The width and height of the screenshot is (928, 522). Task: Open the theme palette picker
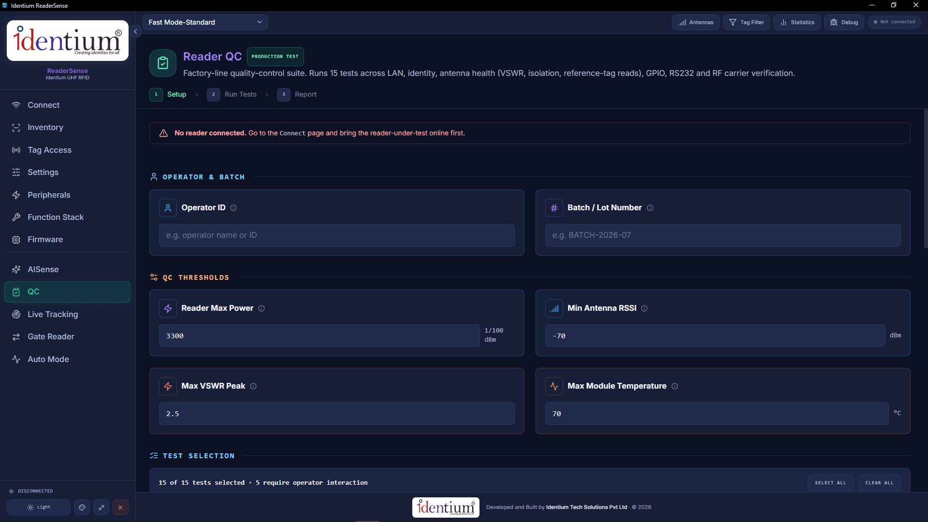point(82,507)
